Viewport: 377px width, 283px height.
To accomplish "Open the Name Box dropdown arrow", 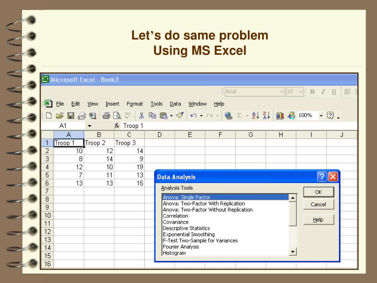I will pos(89,126).
